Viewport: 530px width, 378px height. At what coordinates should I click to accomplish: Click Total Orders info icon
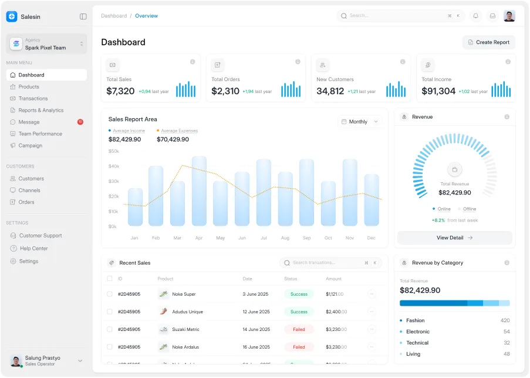(x=298, y=62)
